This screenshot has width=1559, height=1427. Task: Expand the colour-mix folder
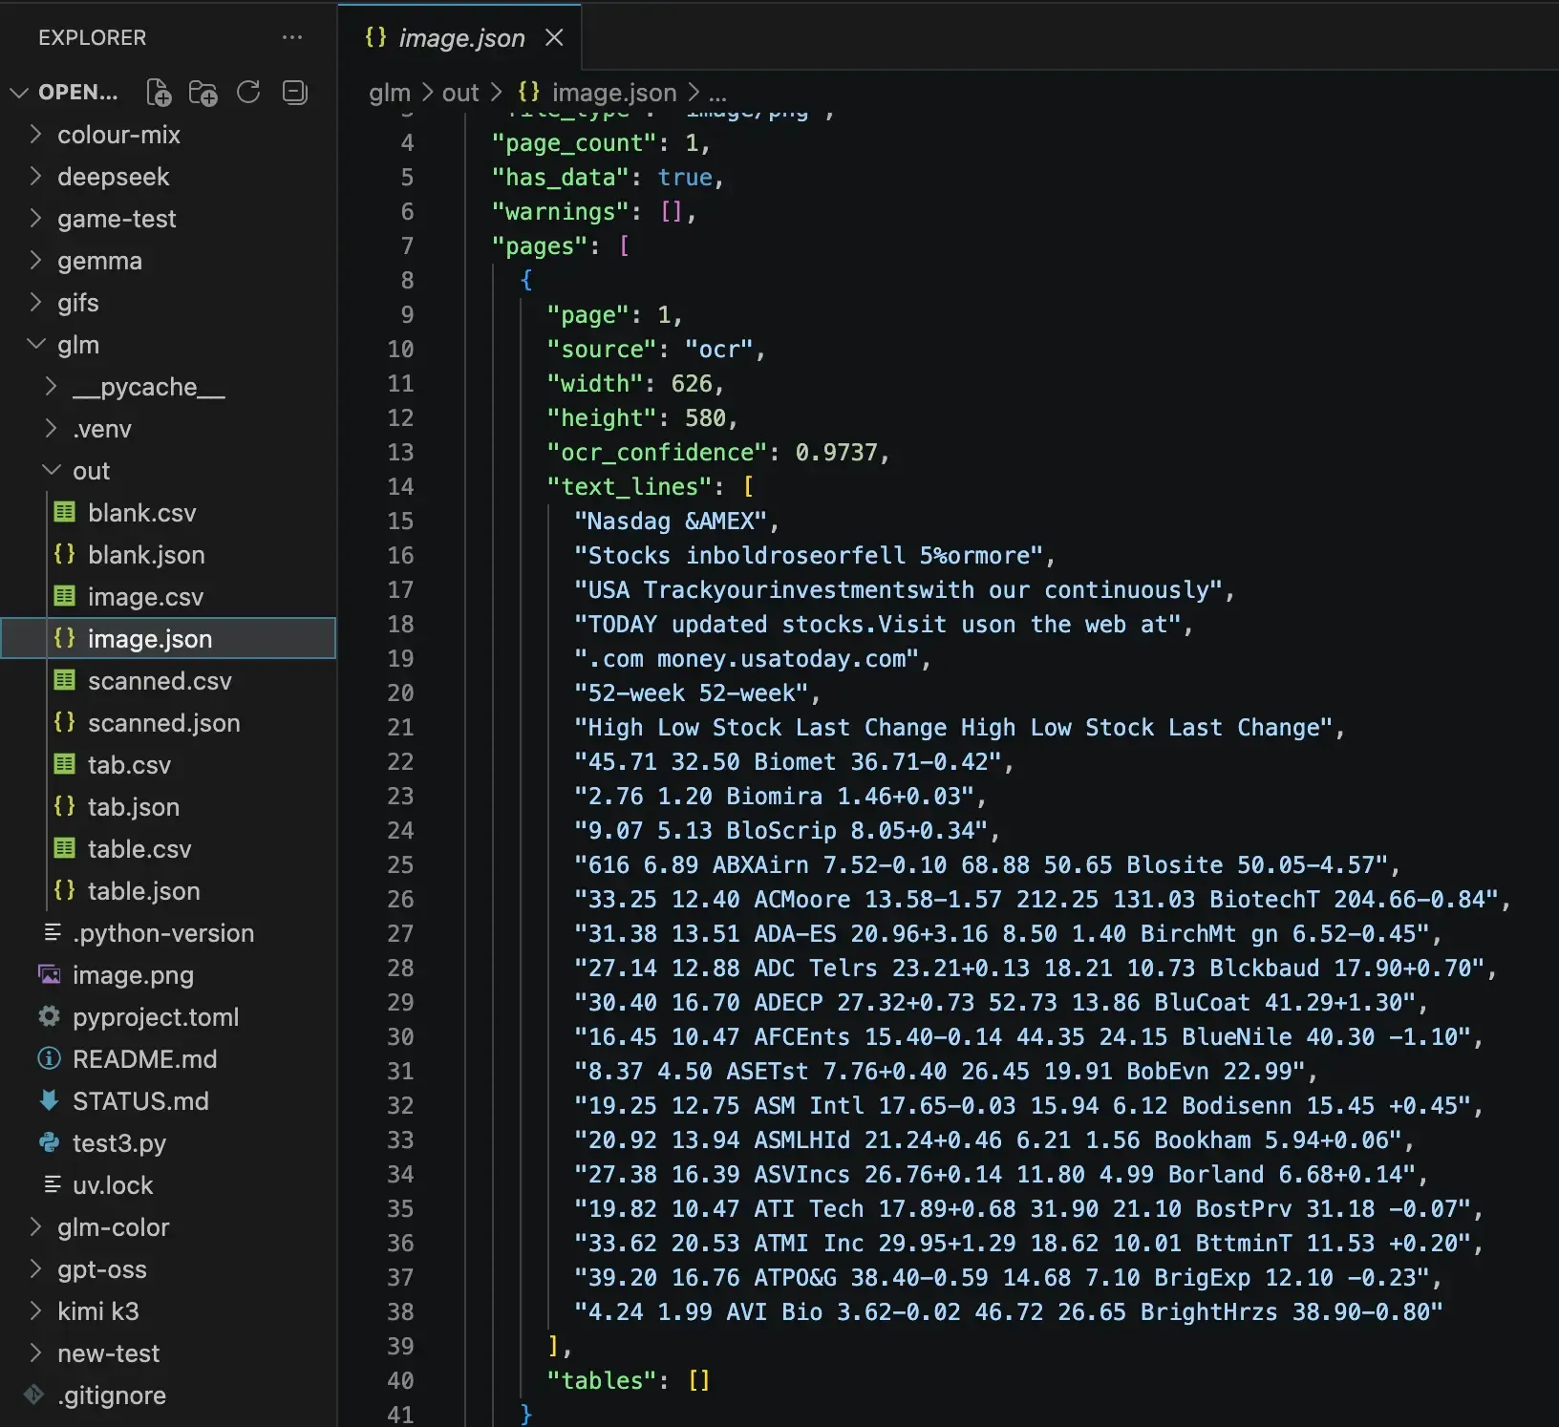pos(35,135)
